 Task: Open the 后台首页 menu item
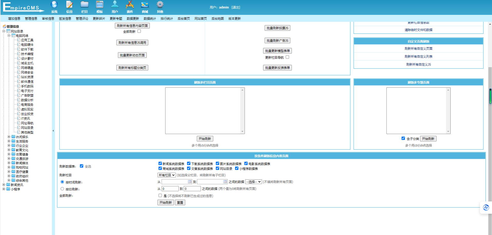(x=183, y=18)
